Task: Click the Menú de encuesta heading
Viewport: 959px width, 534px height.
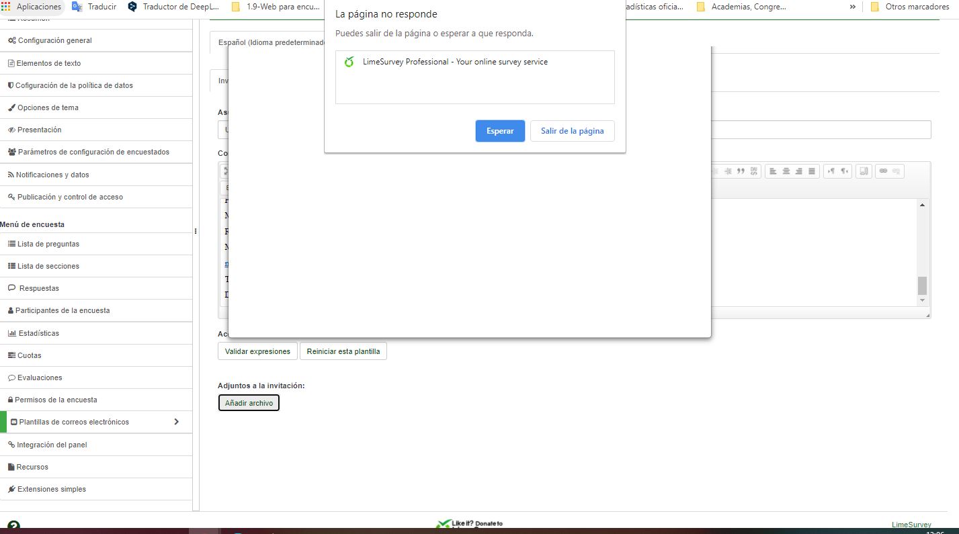Action: [32, 224]
